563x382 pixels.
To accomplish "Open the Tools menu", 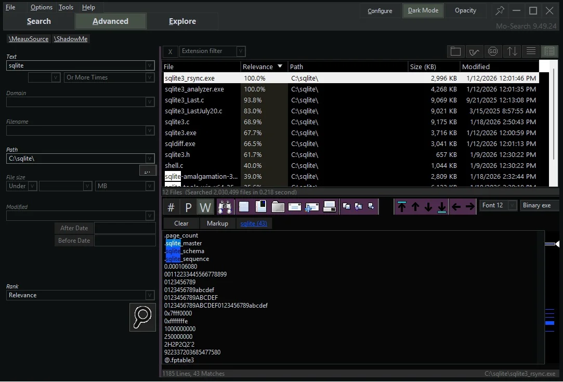I will point(66,7).
